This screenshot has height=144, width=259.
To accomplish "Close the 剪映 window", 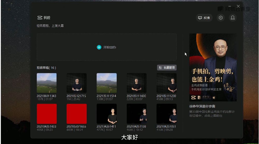I will point(238,6).
